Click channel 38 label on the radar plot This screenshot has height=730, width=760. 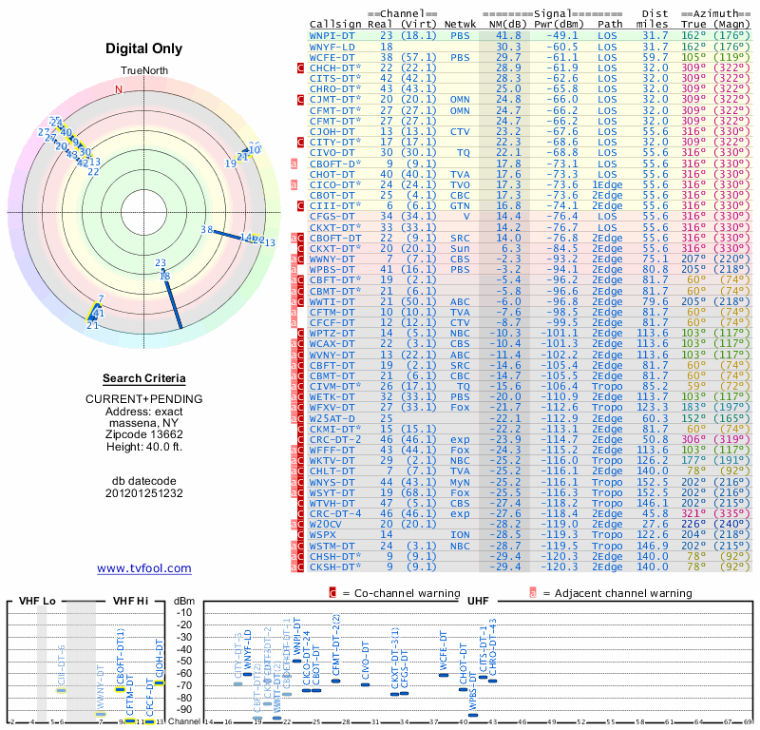tap(206, 230)
